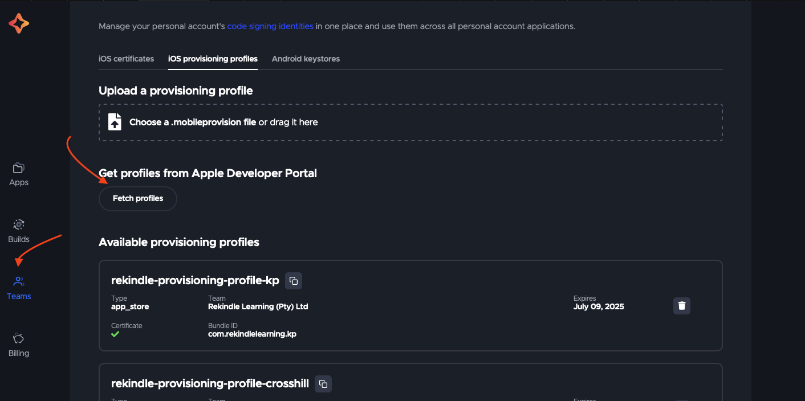Select the rekindle-provisioning-profile-kp card
This screenshot has height=401, width=805.
pos(410,306)
